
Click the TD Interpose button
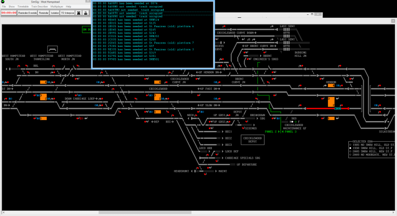coord(67,13)
